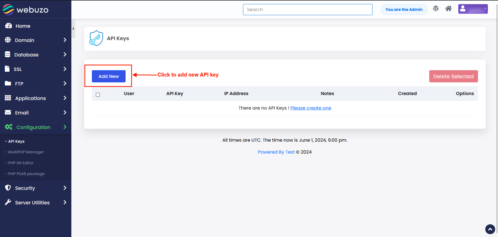This screenshot has width=498, height=237.
Task: Focus the Search input field
Action: coord(308,10)
